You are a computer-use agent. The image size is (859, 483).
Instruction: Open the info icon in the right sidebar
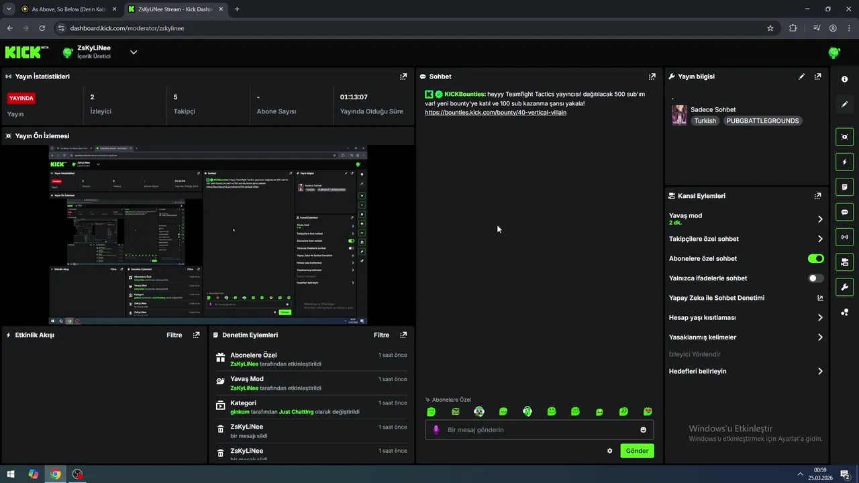click(844, 79)
